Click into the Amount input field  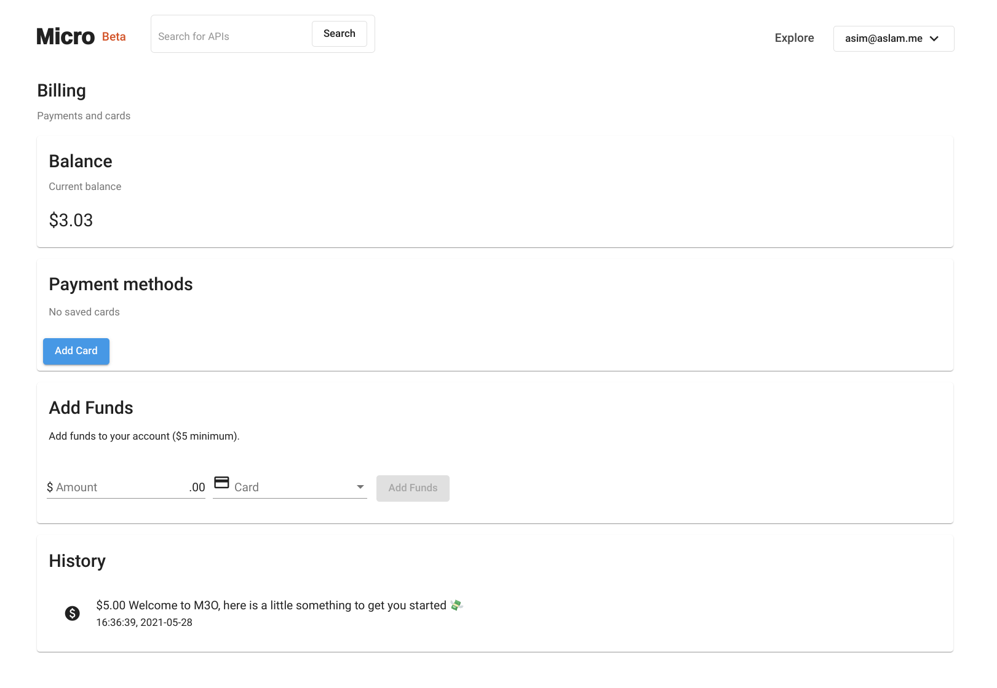tap(120, 488)
